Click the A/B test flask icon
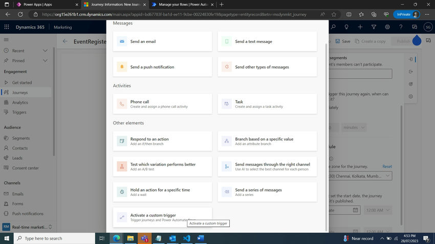435x244 pixels. coord(122,166)
